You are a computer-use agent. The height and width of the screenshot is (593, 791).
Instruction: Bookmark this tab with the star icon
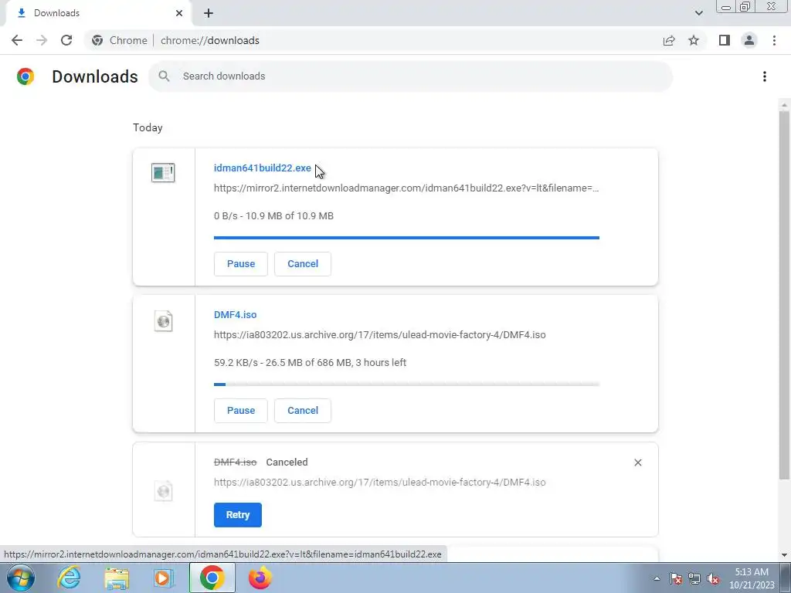coord(694,40)
